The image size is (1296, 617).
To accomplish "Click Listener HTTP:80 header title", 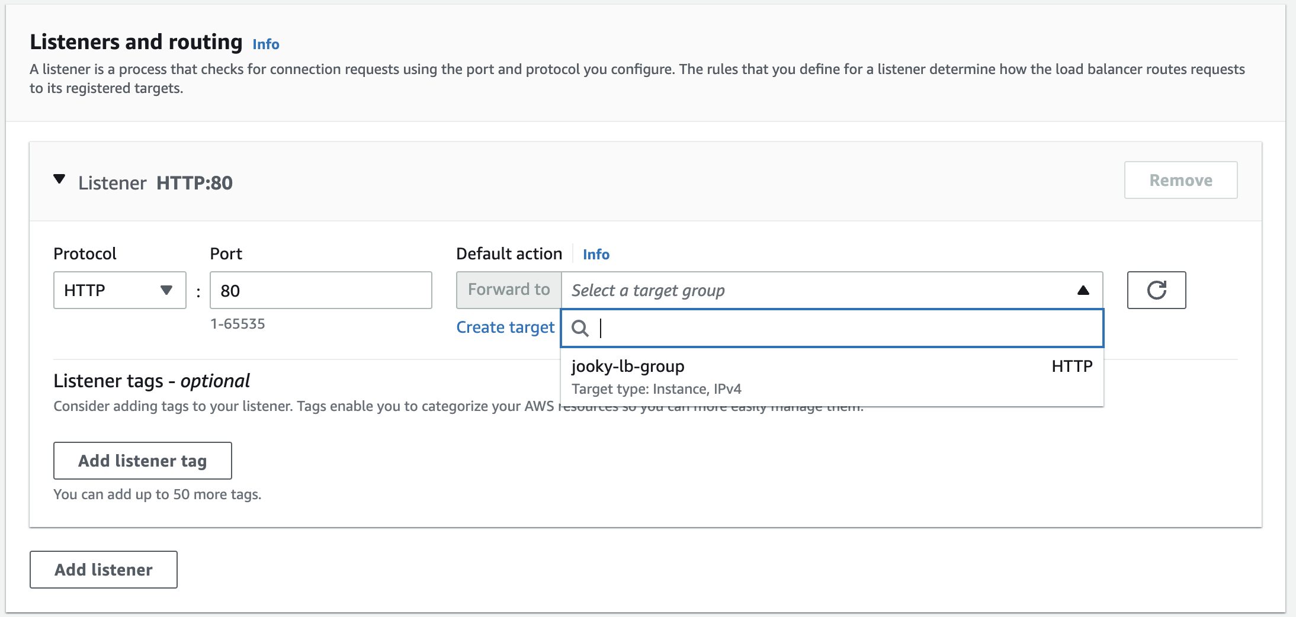I will (x=155, y=183).
